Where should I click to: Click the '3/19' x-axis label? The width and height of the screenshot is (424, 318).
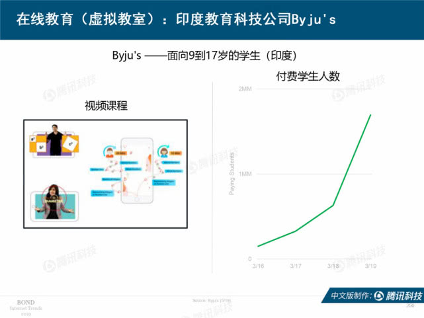coord(370,266)
